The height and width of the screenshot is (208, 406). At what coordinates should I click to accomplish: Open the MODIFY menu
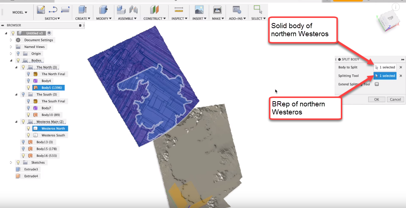pos(104,19)
